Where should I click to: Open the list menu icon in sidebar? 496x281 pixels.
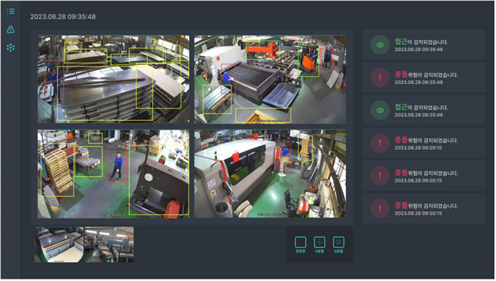[11, 12]
